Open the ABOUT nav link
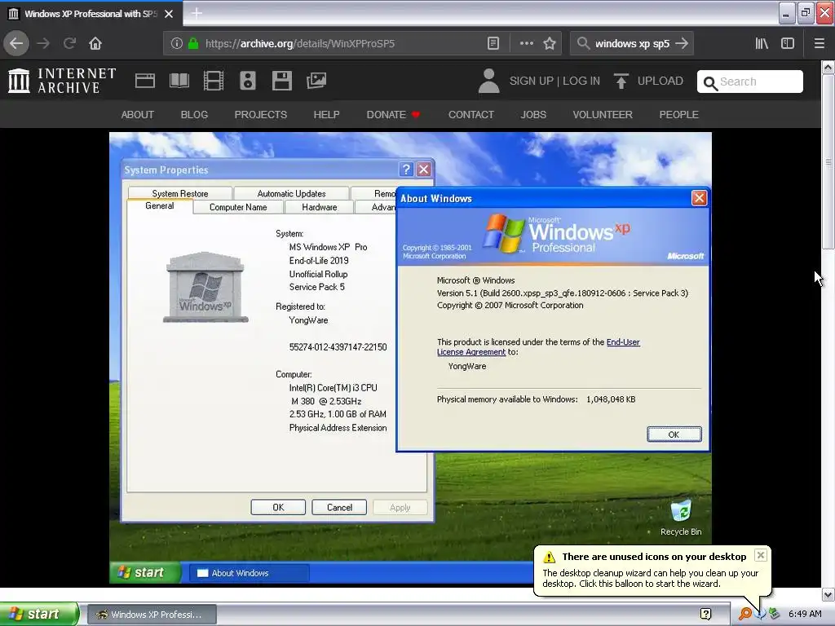The height and width of the screenshot is (626, 835). pyautogui.click(x=137, y=114)
